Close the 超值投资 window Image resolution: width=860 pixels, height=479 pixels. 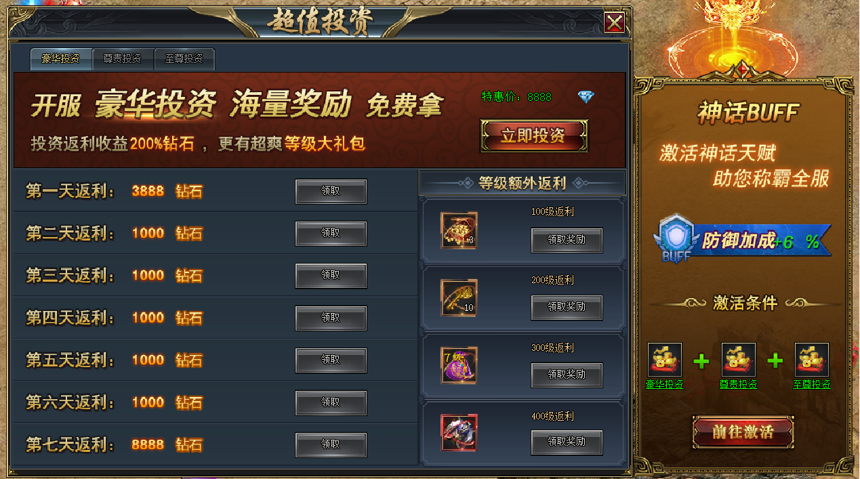615,23
